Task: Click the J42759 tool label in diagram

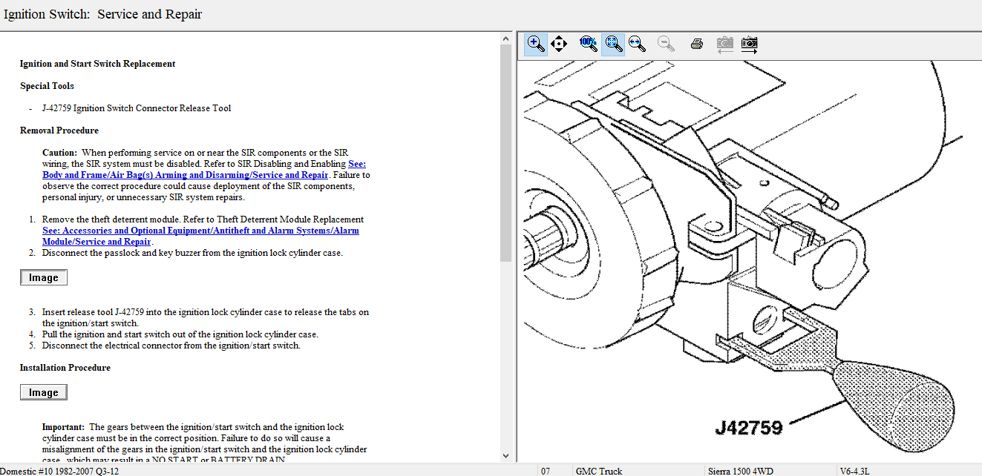Action: pyautogui.click(x=748, y=427)
